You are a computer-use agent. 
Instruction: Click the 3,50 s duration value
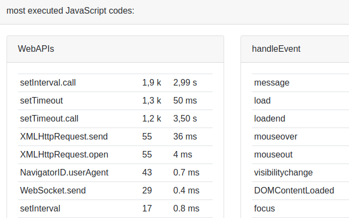pos(185,119)
